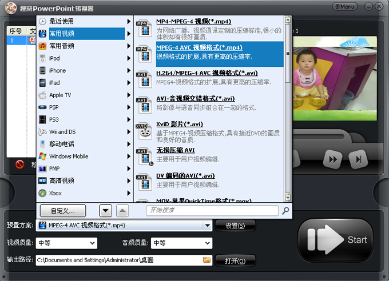The height and width of the screenshot is (281, 389).
Task: Expand the iPhone submenu arrow
Action: click(129, 70)
